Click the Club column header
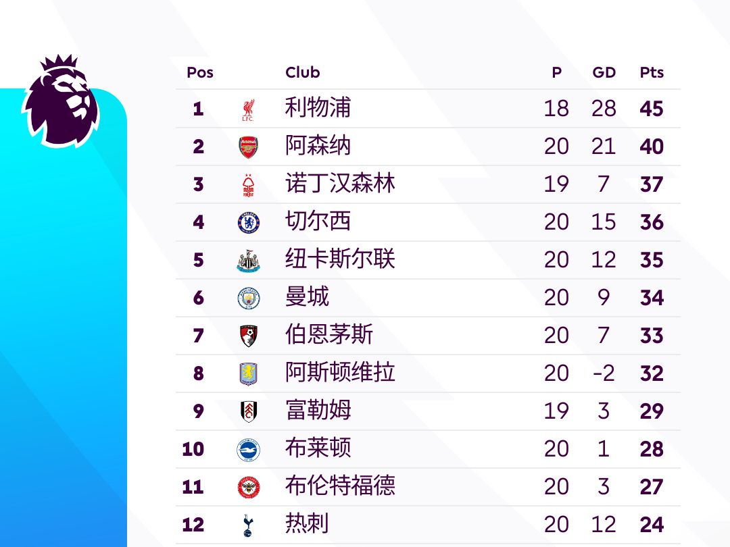The width and height of the screenshot is (730, 547). 302,73
